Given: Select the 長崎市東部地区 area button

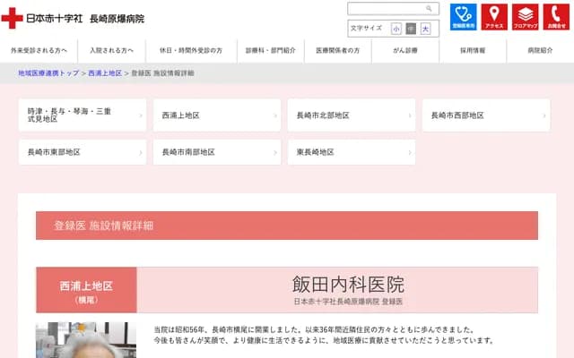Looking at the screenshot, I should (83, 152).
